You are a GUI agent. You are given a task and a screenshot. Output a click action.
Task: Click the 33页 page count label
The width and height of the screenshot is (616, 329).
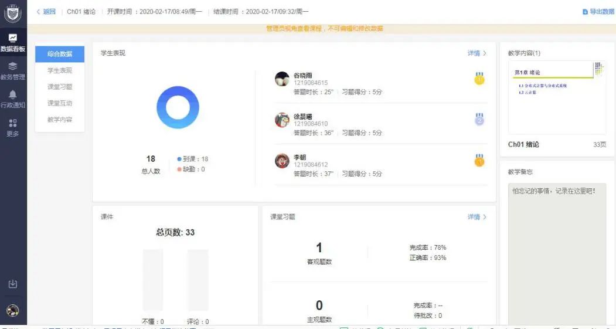pos(600,145)
